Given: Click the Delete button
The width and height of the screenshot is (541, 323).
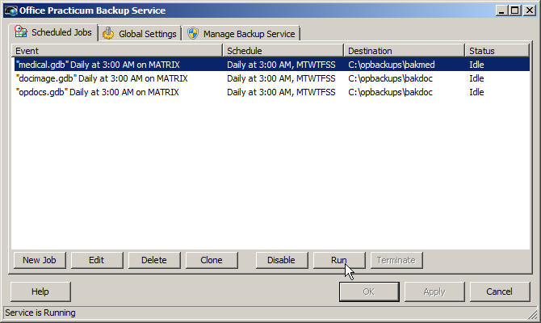Looking at the screenshot, I should pyautogui.click(x=154, y=260).
